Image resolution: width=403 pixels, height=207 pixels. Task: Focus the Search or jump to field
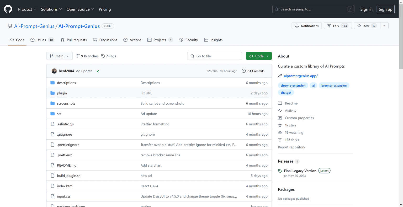[x=313, y=9]
